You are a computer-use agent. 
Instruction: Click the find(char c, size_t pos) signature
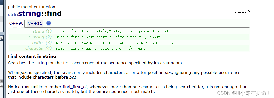point(102,48)
